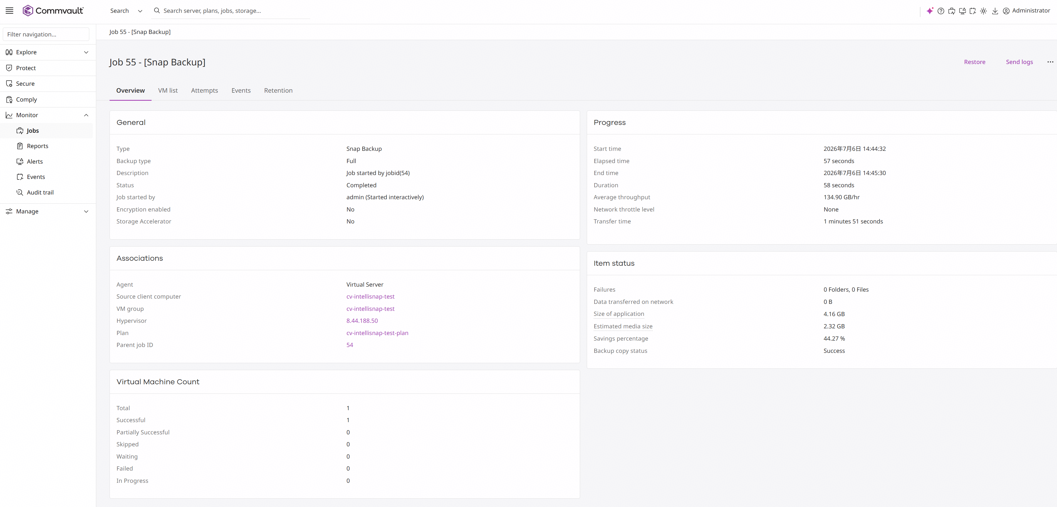Open the Search scope dropdown
This screenshot has height=507, width=1057.
tap(126, 11)
